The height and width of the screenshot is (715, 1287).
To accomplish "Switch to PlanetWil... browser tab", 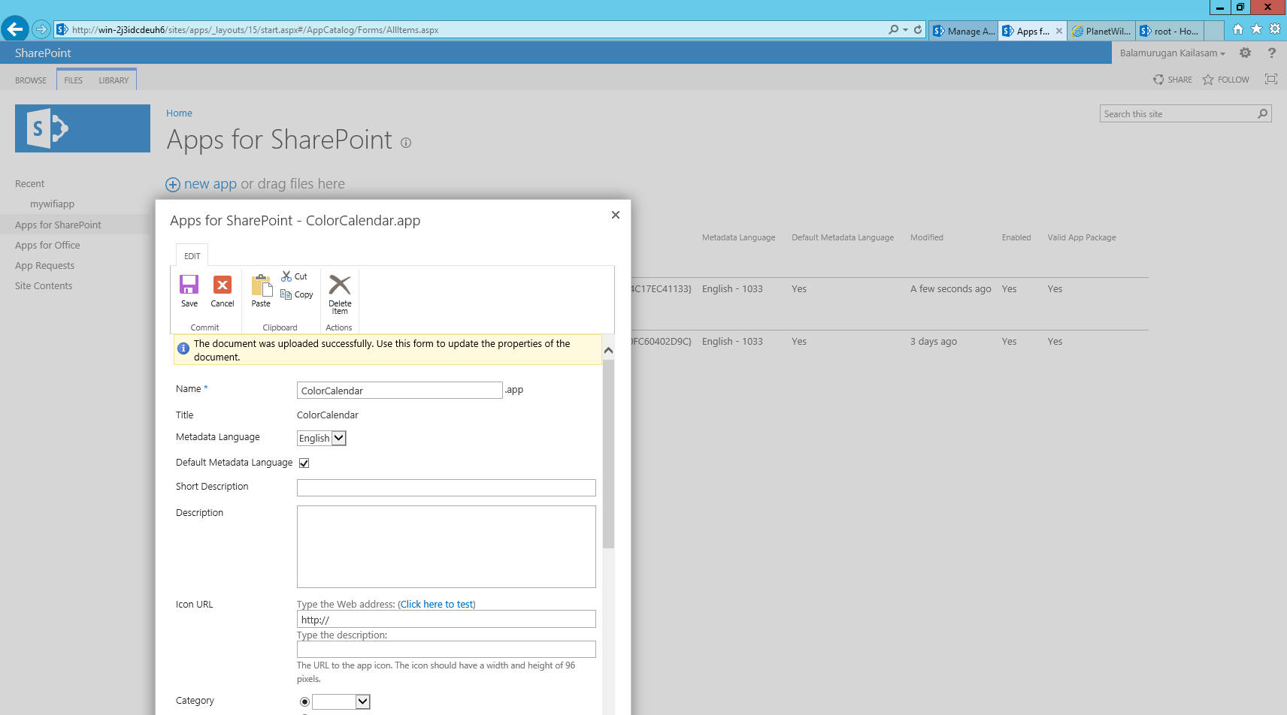I will coord(1101,31).
